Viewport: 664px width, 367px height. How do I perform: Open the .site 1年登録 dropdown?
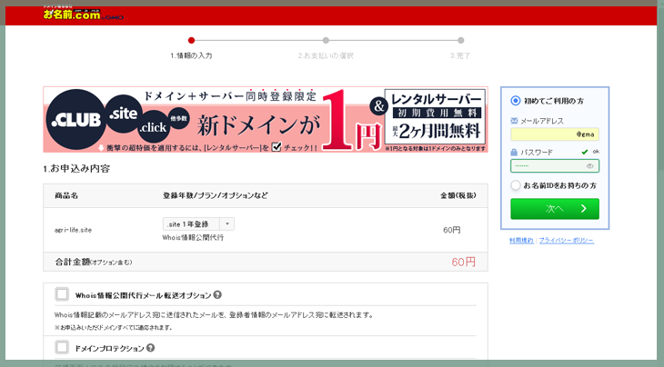(x=198, y=224)
